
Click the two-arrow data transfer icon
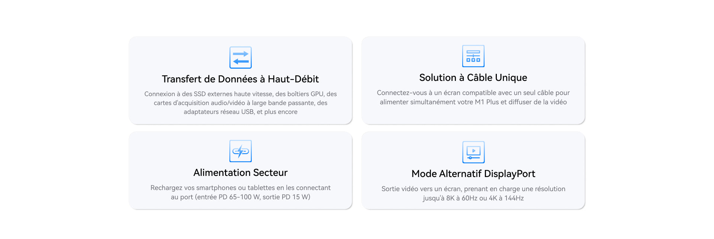tap(240, 58)
